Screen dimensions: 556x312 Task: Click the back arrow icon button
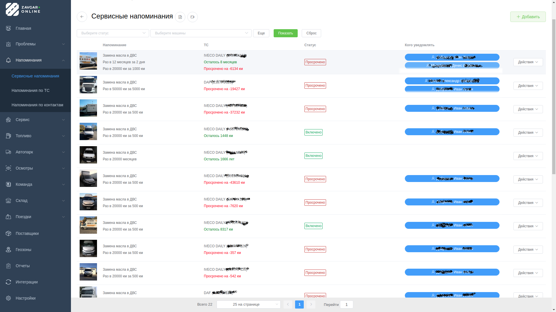[x=82, y=17]
